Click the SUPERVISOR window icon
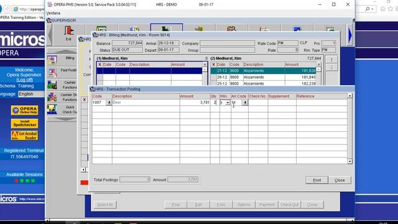Screen dimensions: 398x224 coord(49,21)
